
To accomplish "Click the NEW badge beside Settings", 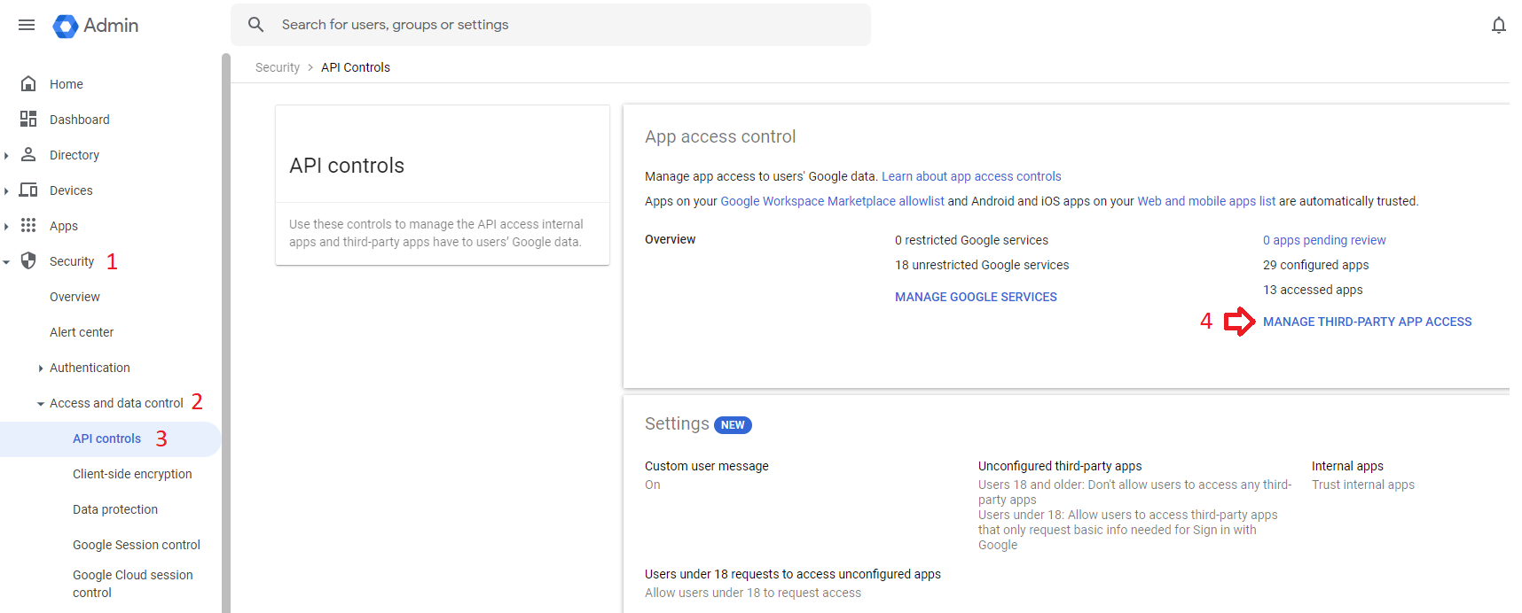I will click(x=733, y=425).
